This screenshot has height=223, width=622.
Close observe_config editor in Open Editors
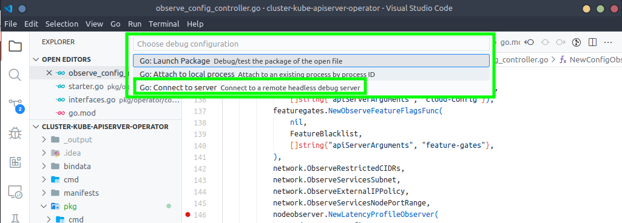tap(49, 73)
